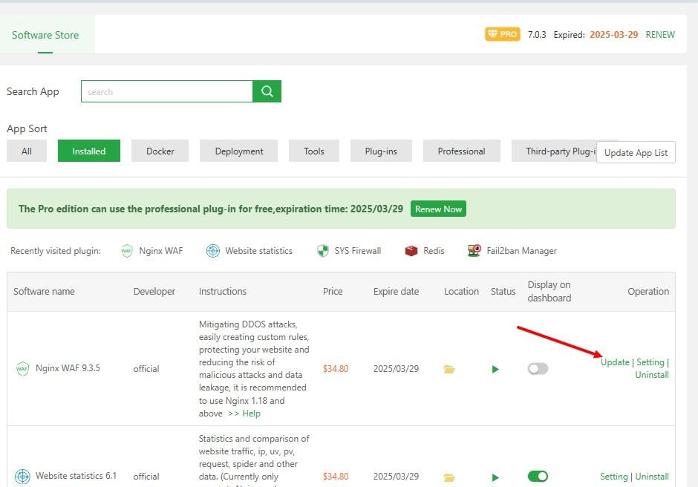Viewport: 698px width, 487px height.
Task: Click the Nginx WAF status play icon
Action: pyautogui.click(x=495, y=369)
